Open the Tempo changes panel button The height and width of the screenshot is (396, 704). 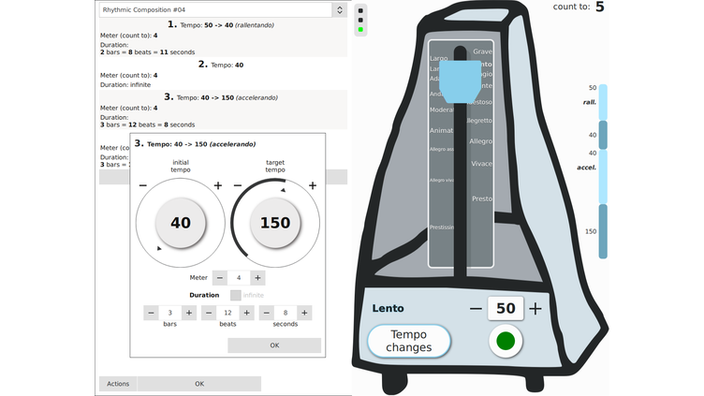(409, 341)
